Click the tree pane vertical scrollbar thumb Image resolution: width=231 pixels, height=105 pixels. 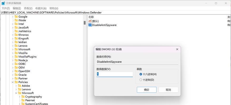tap(85, 23)
